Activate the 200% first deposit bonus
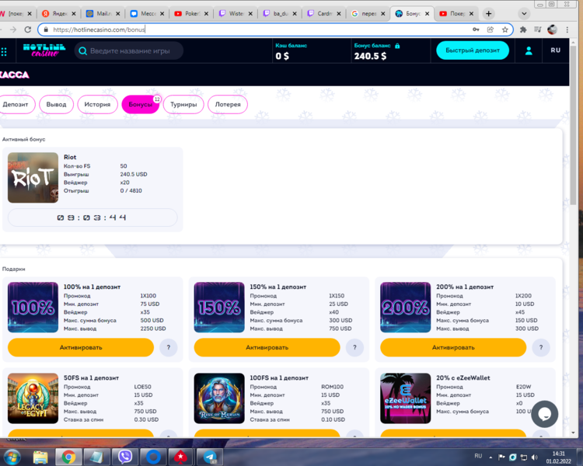Viewport: 583px width, 466px height. (453, 347)
